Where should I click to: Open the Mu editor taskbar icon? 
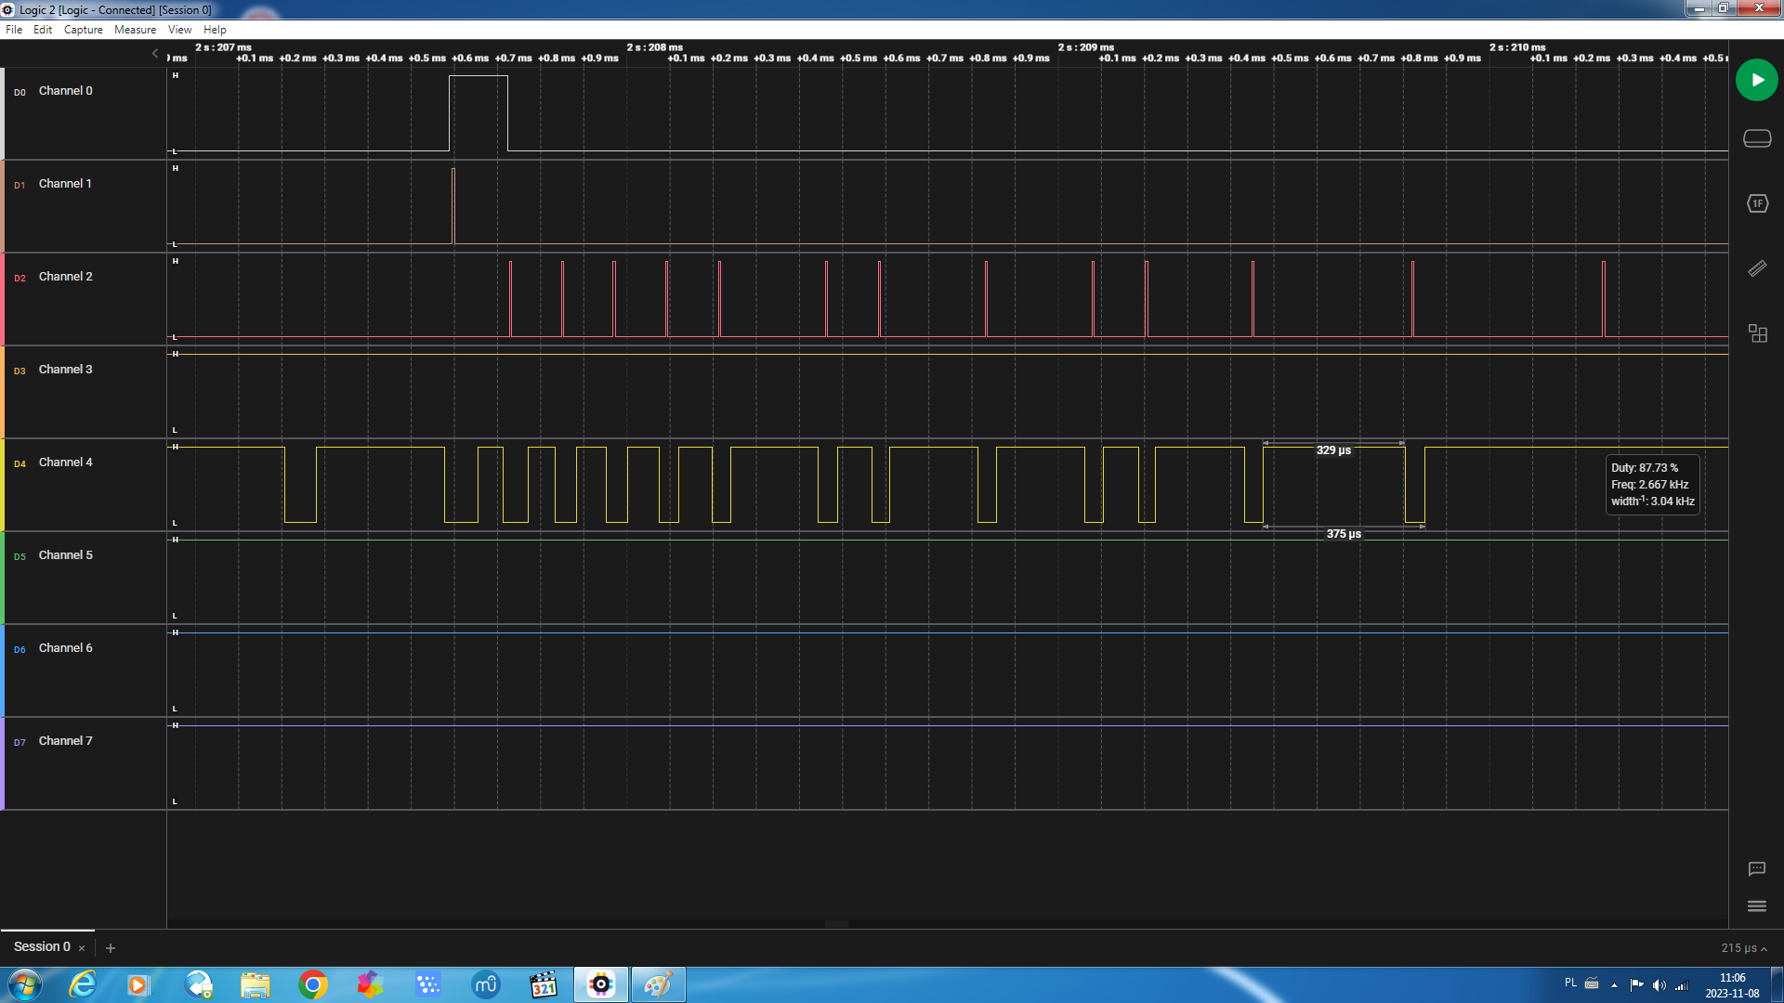pyautogui.click(x=486, y=984)
